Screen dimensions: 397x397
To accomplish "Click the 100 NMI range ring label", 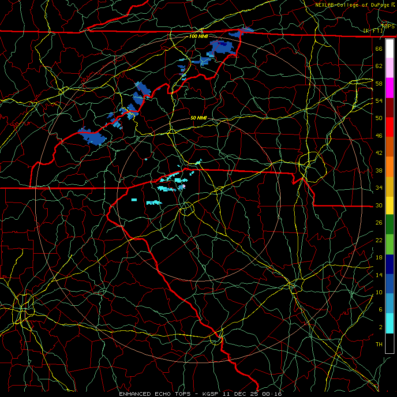I will pyautogui.click(x=198, y=36).
